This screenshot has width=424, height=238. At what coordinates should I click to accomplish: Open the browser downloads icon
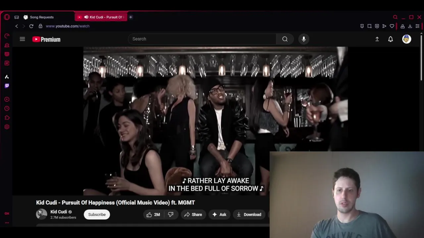click(x=410, y=26)
